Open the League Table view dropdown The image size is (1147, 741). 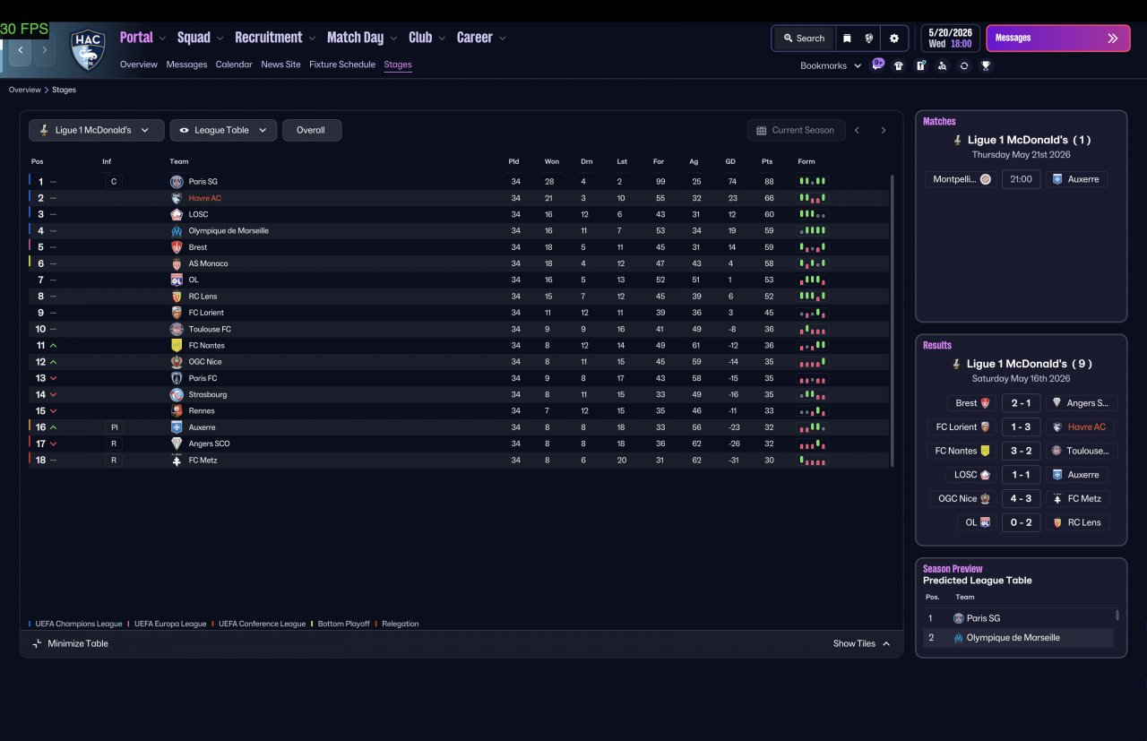223,130
